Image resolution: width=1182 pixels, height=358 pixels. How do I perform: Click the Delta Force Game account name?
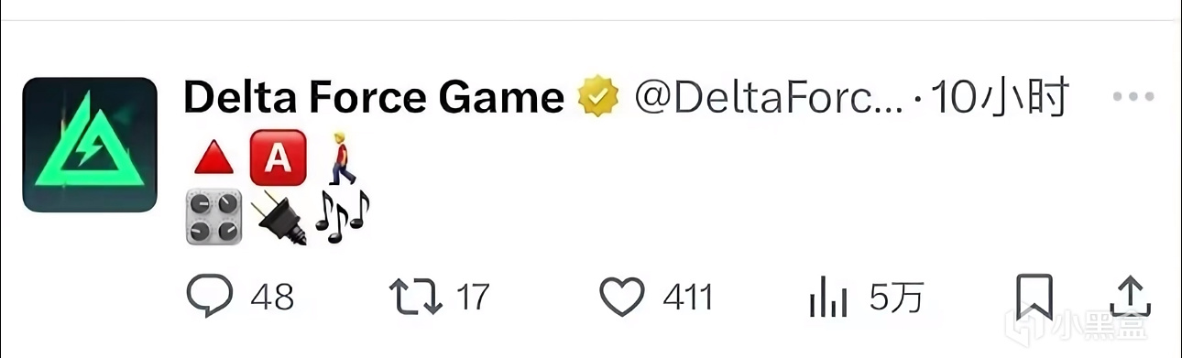click(374, 97)
